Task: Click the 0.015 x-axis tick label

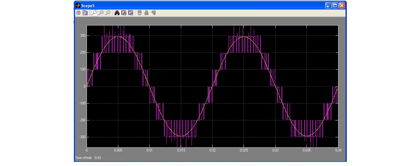Action: point(181,150)
